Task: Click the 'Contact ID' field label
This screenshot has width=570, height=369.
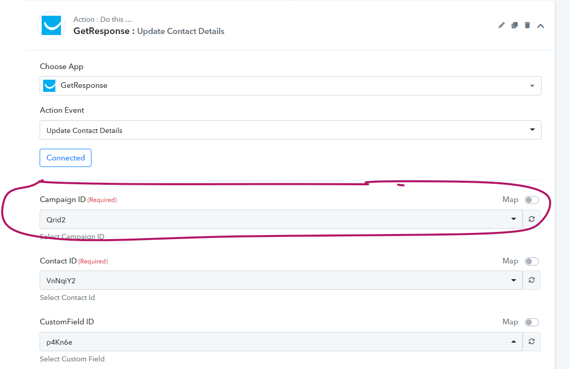Action: [x=58, y=261]
